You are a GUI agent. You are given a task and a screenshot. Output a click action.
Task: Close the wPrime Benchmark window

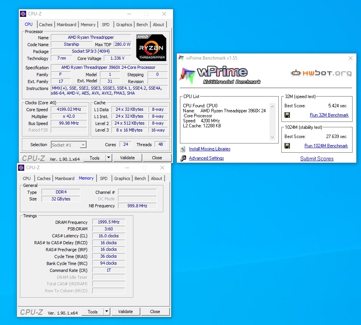(350, 58)
